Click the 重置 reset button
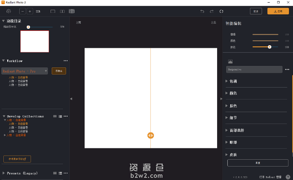The image size is (293, 180). pos(258,163)
